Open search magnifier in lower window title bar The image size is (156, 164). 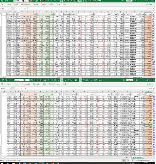123,80
